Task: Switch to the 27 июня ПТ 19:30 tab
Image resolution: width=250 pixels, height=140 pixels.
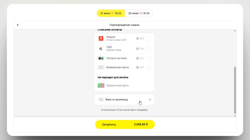Action: 111,13
